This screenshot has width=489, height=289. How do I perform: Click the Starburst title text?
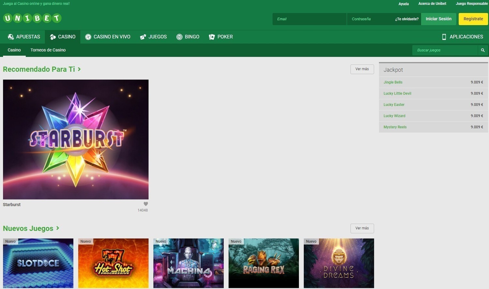coord(12,205)
